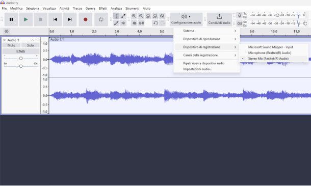Zoom to fit the selection
The image size is (311, 186).
coord(148,16)
